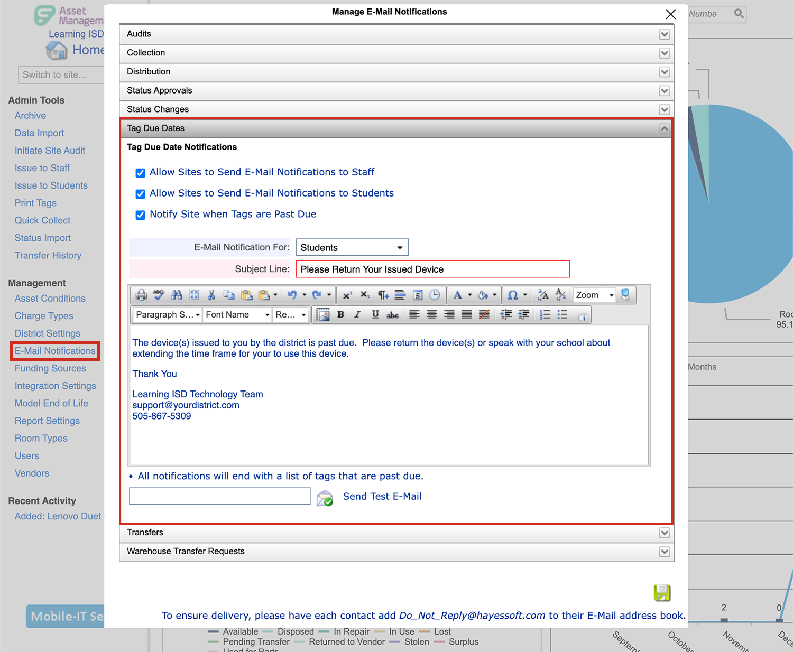Click the Select All icon

click(x=194, y=295)
